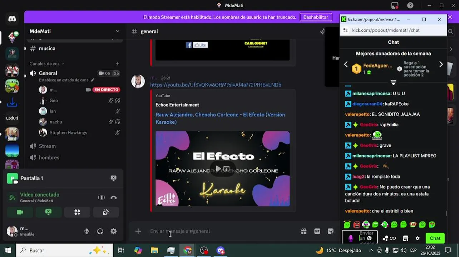Image resolution: width=459 pixels, height=257 pixels.
Task: Open Discord help question mark icon
Action: [x=410, y=5]
